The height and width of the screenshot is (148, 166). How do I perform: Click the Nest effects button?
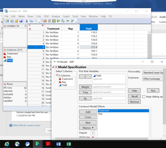(x=88, y=123)
